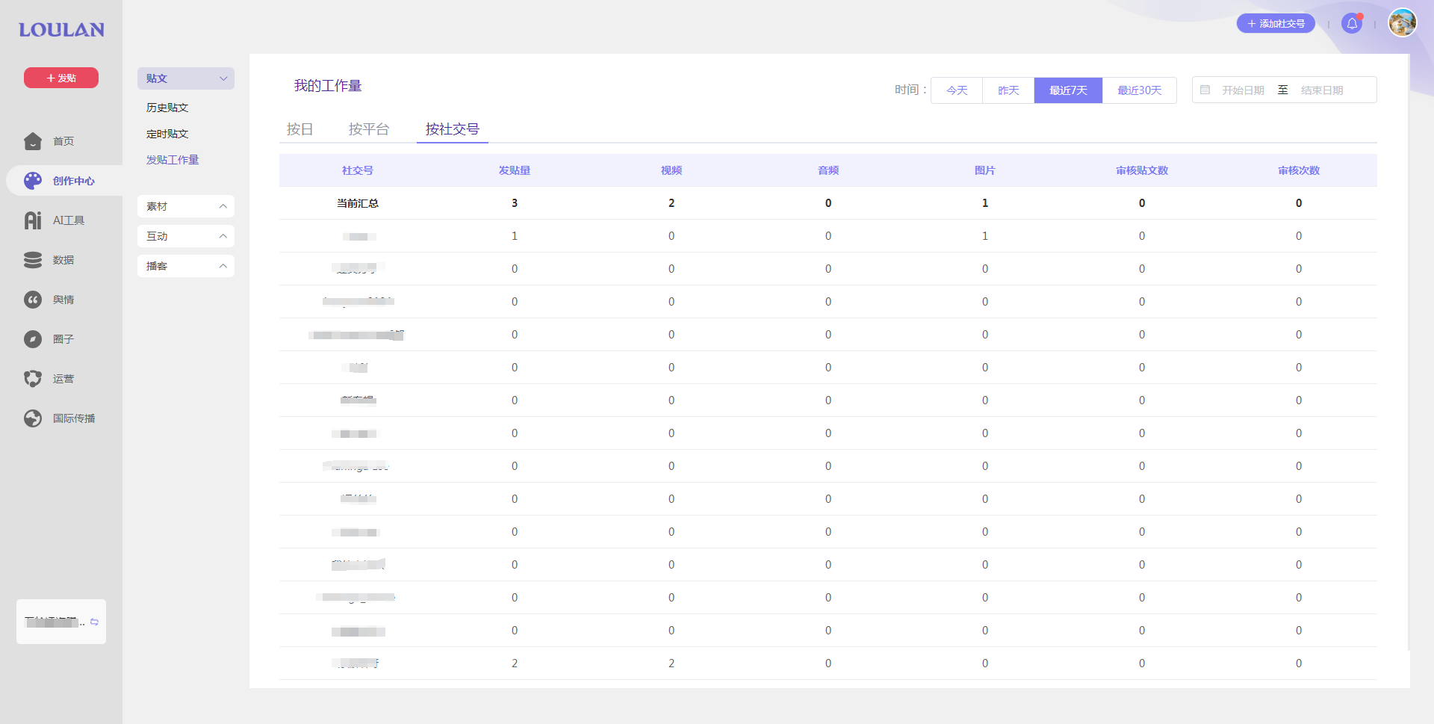This screenshot has width=1434, height=724.
Task: Expand the 互动 menu section
Action: tap(186, 236)
